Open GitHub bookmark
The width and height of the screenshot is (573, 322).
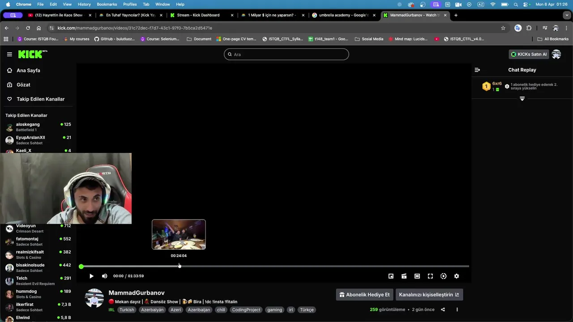[114, 39]
